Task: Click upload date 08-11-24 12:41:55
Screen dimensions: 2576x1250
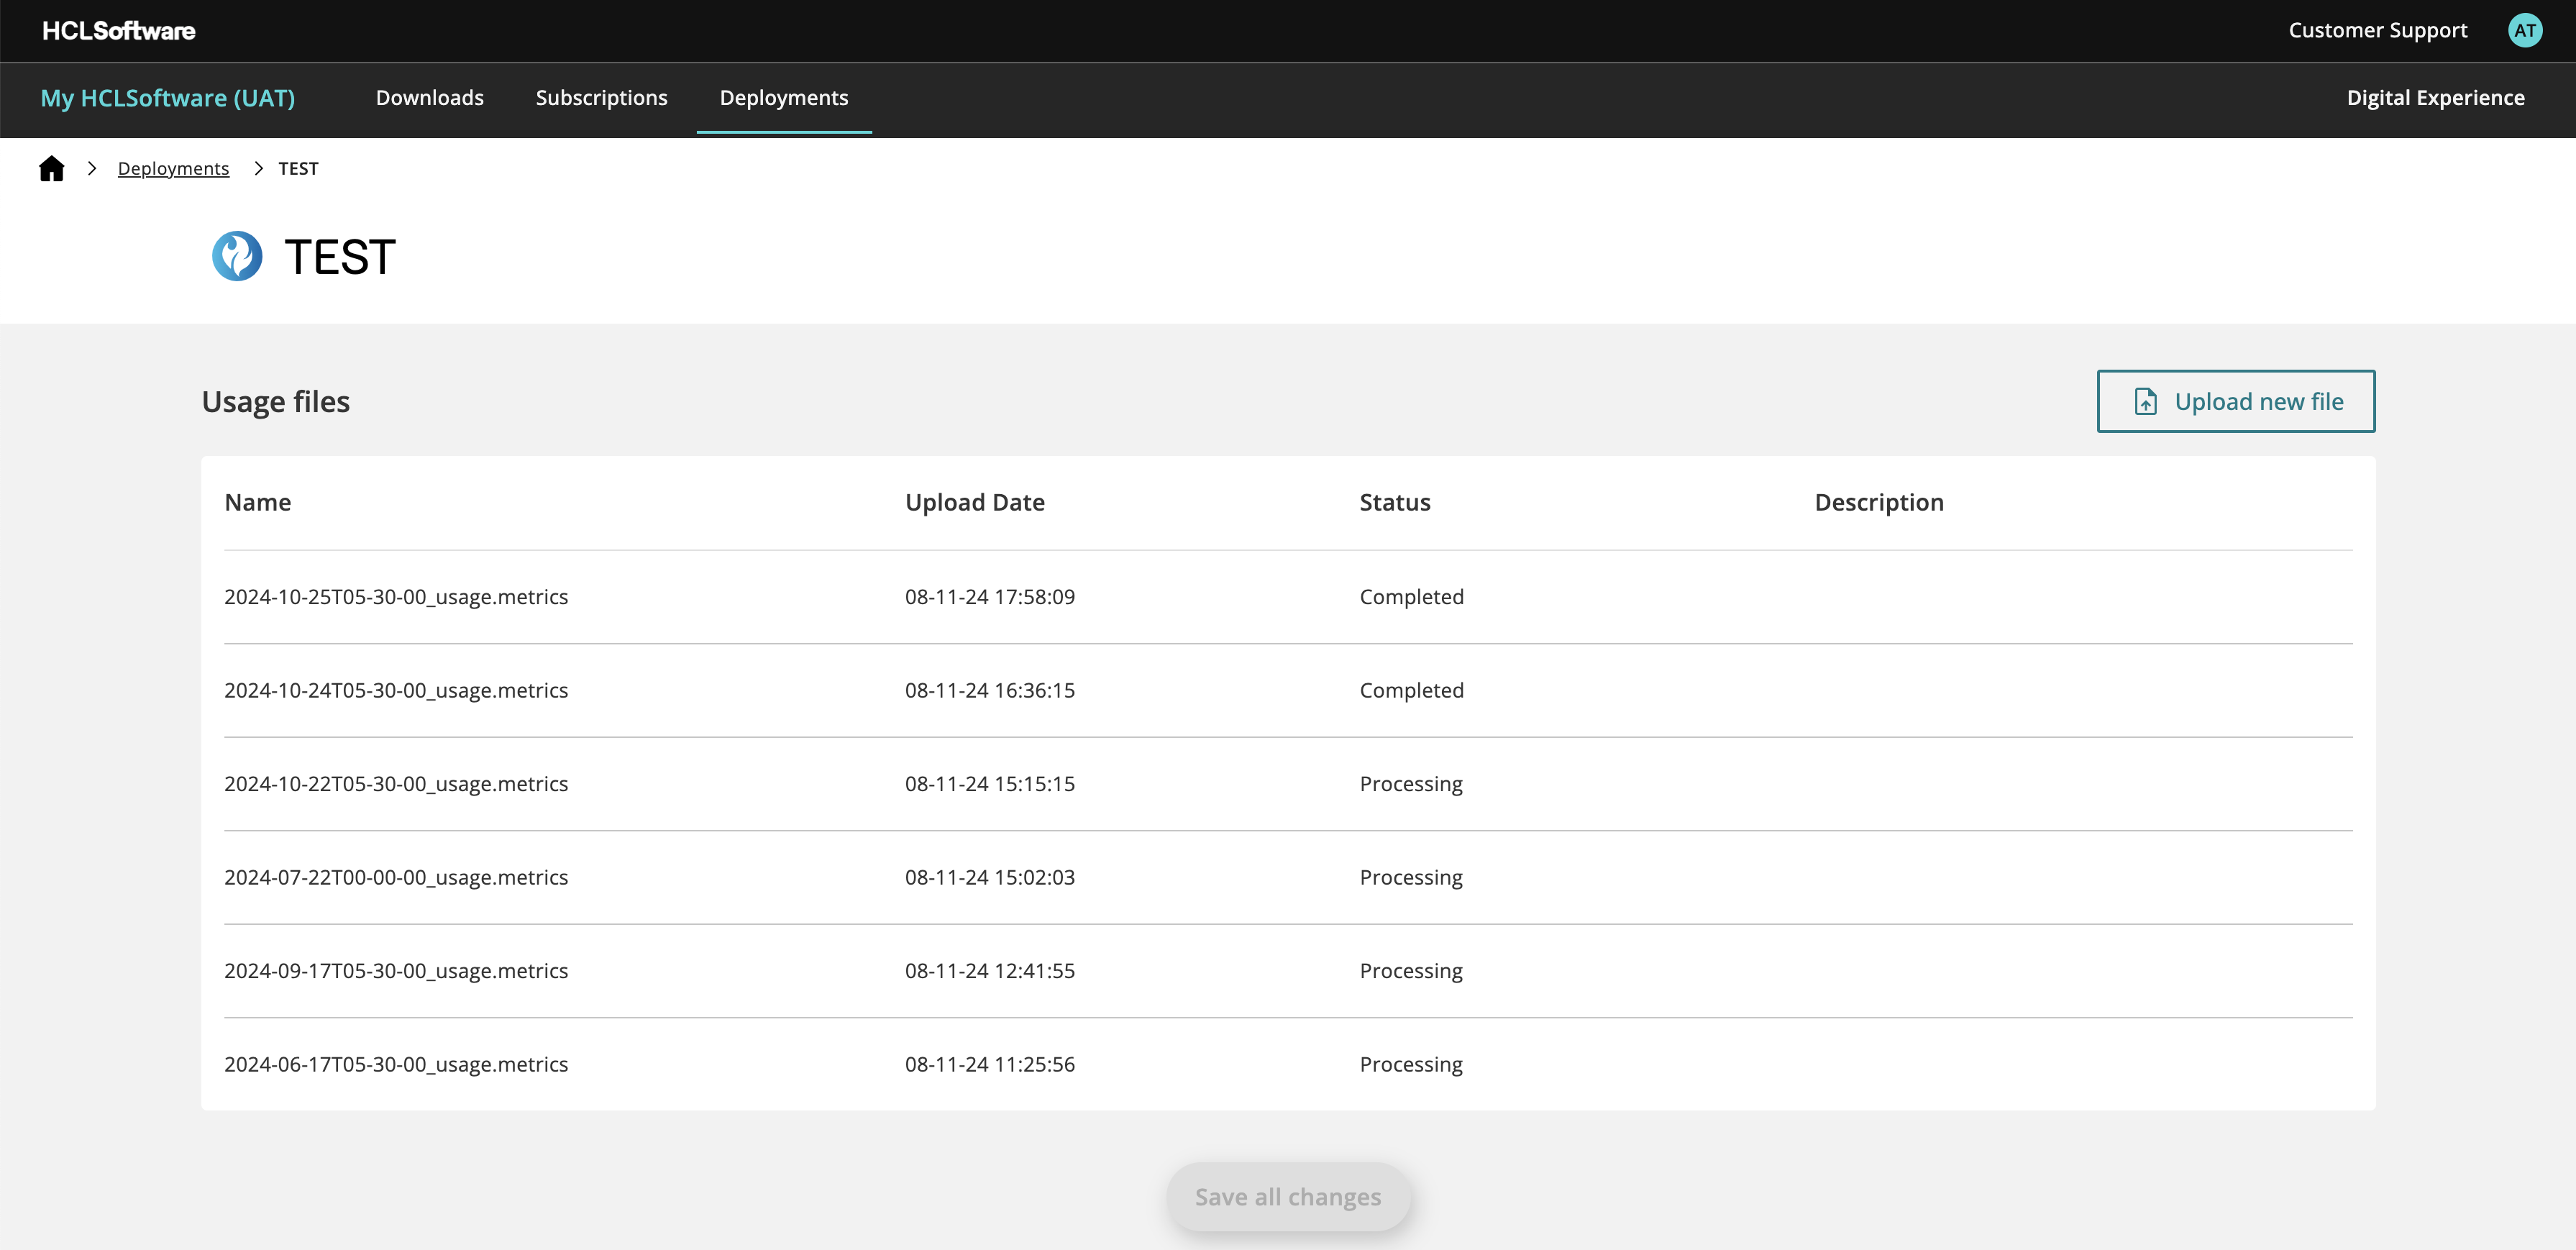Action: [990, 971]
